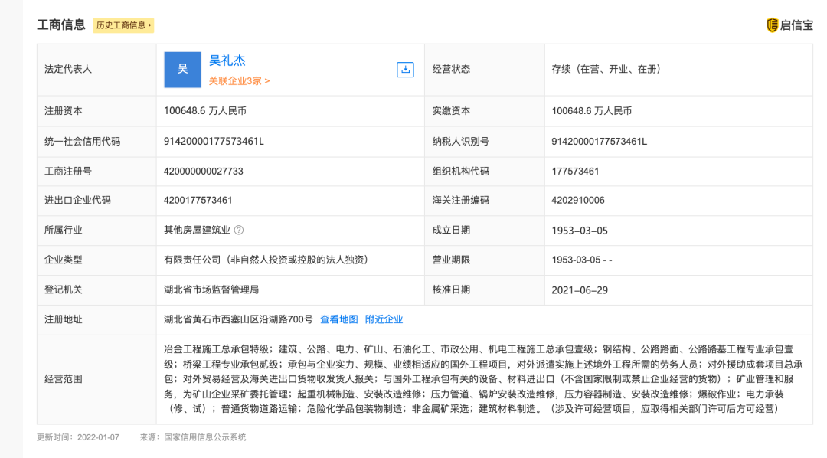Image resolution: width=827 pixels, height=458 pixels.
Task: Open 关联企业3家 link
Action: tap(240, 80)
